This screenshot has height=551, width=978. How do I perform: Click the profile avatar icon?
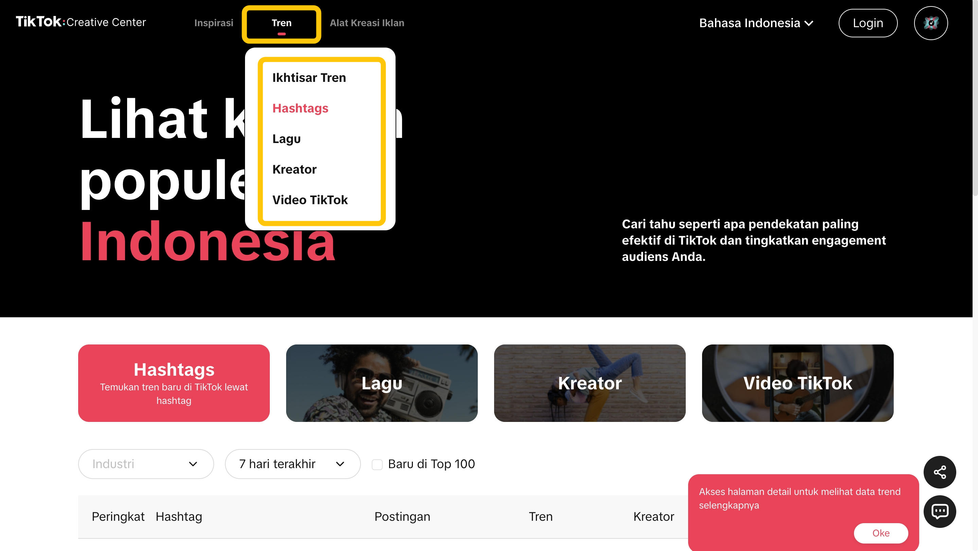point(930,23)
